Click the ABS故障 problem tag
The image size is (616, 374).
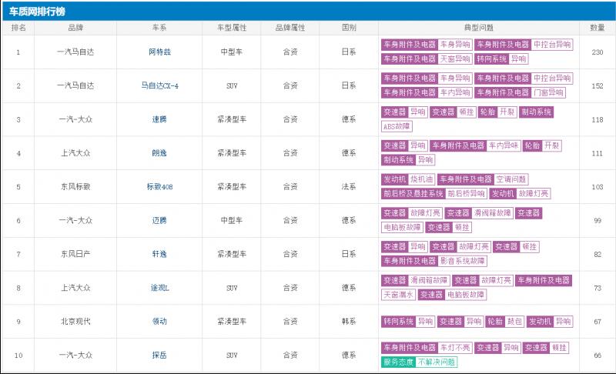coord(397,126)
